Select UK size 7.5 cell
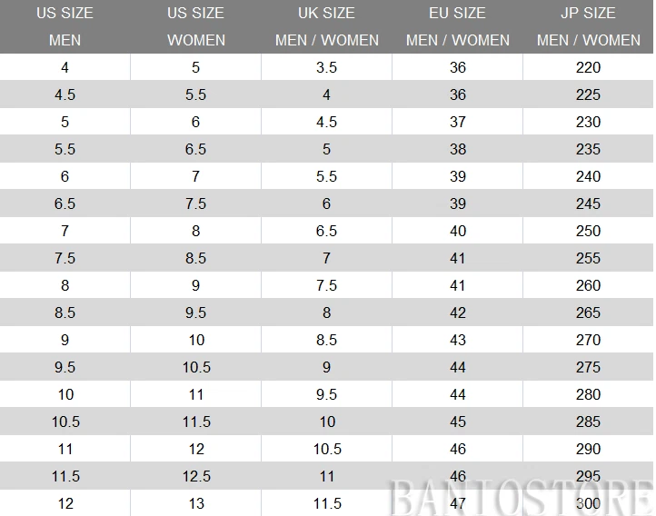 pos(327,285)
